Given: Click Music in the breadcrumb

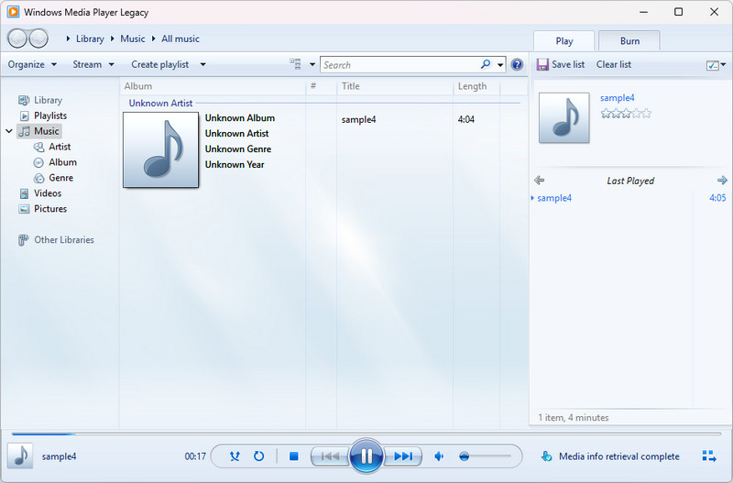Looking at the screenshot, I should tap(132, 38).
